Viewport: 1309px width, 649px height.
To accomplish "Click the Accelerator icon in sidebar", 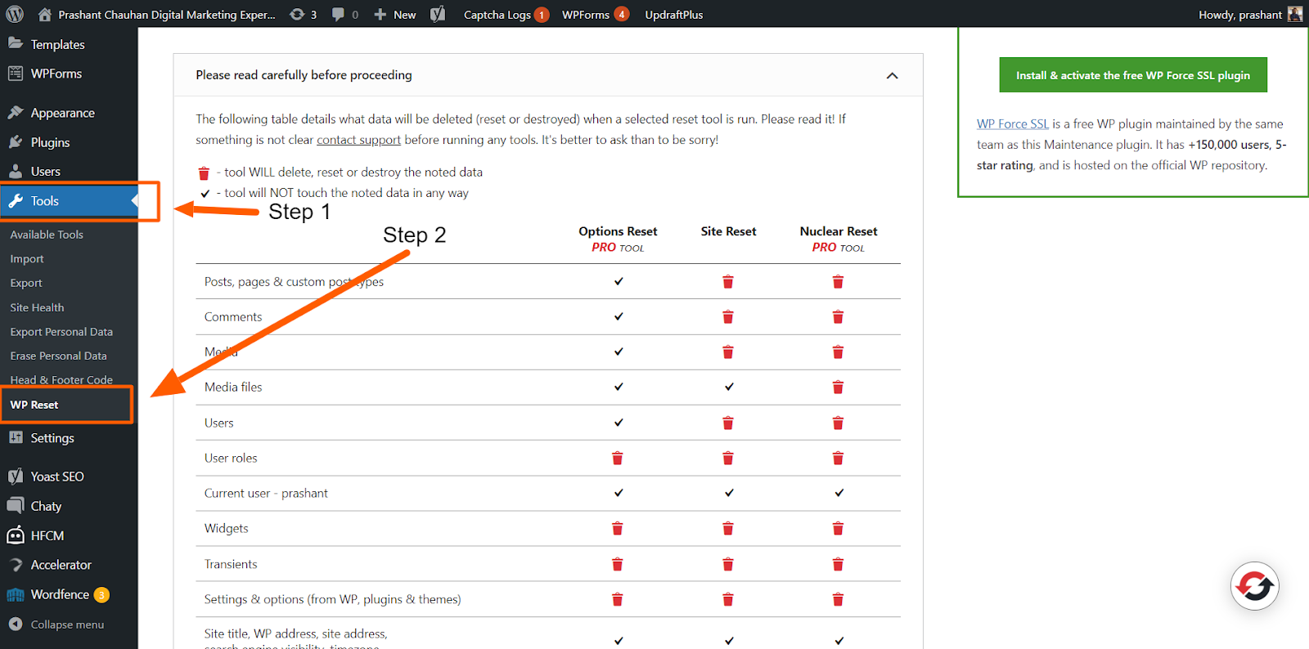I will 15,565.
